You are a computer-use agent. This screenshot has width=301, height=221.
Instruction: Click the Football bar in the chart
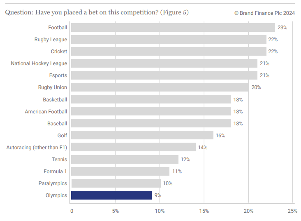point(173,28)
